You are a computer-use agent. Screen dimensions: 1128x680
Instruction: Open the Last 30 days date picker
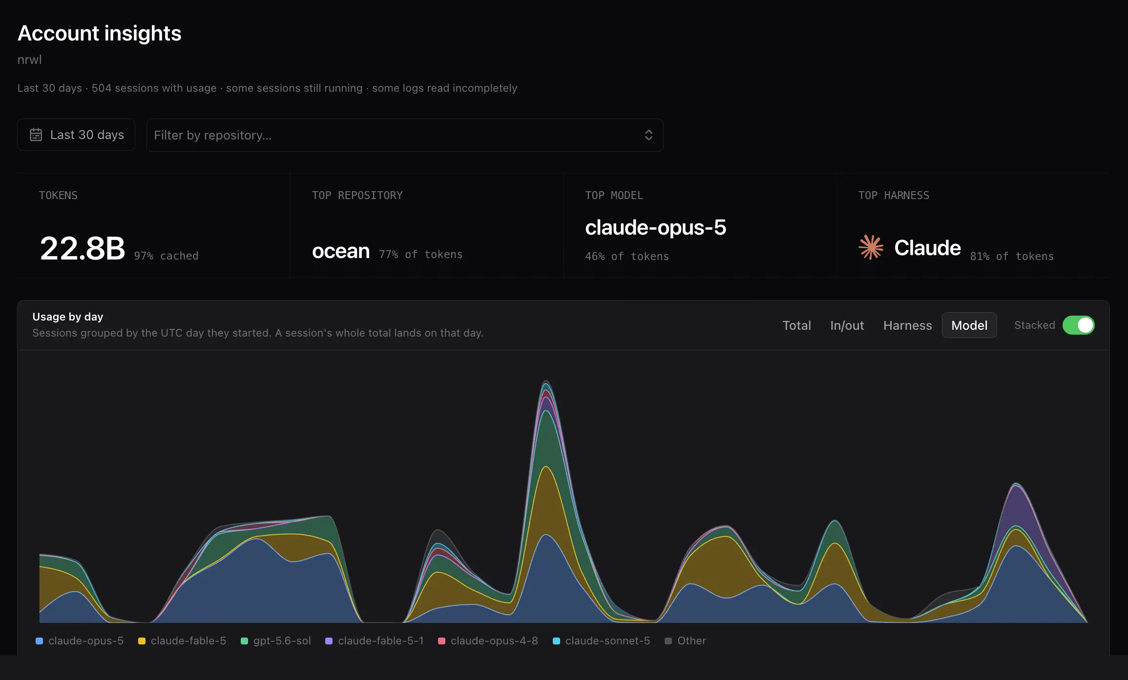[76, 135]
